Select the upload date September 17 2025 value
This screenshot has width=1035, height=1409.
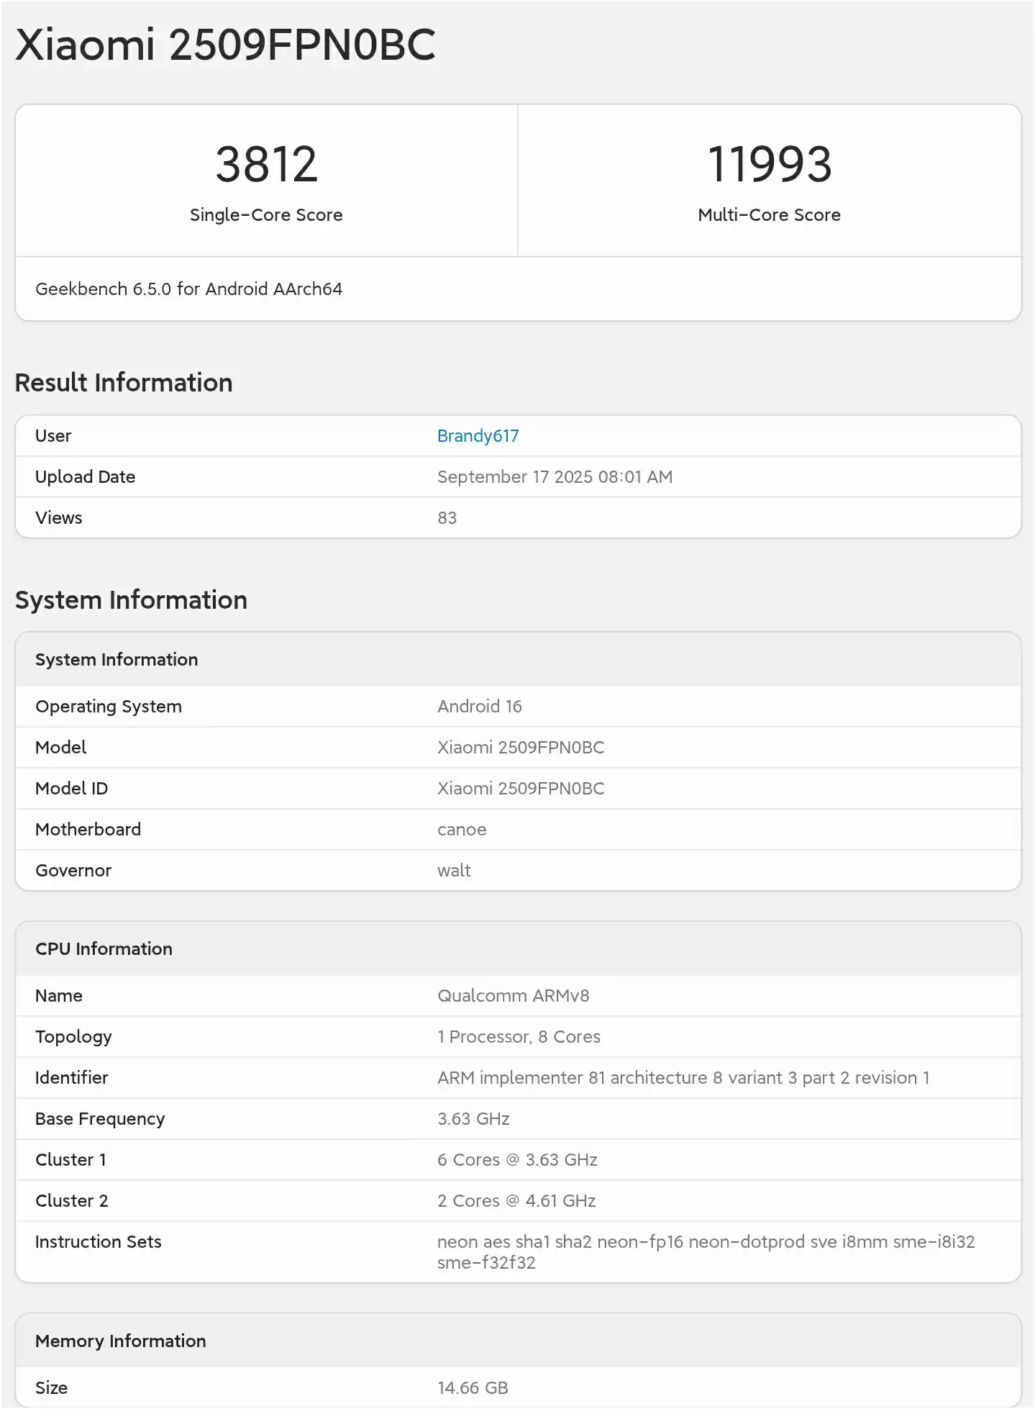coord(555,477)
